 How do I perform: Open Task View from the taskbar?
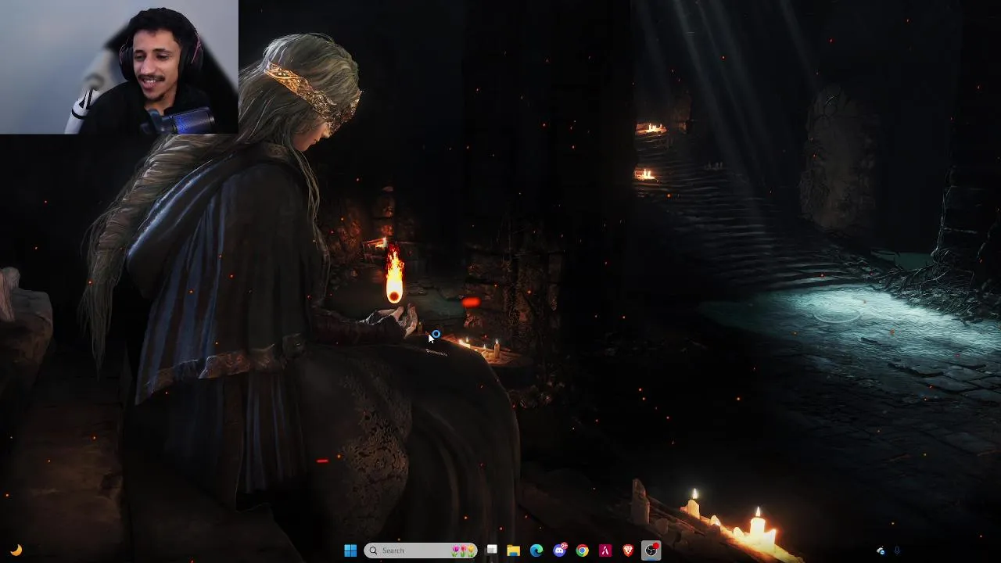[x=491, y=550]
